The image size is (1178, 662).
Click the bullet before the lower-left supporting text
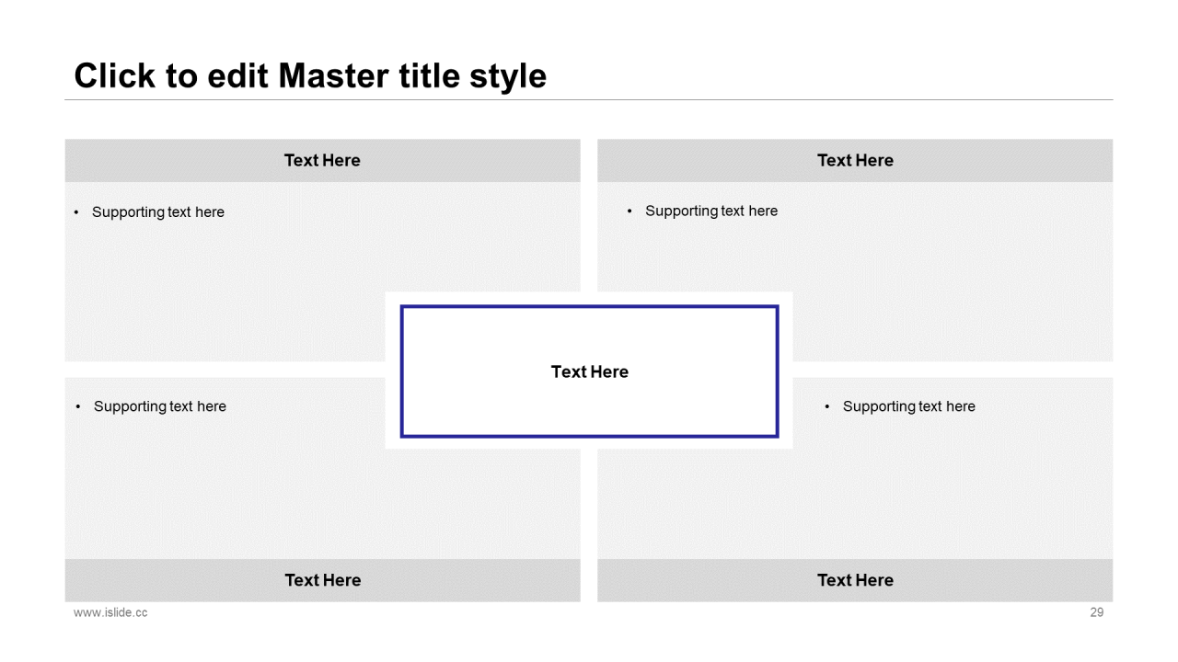(x=78, y=406)
